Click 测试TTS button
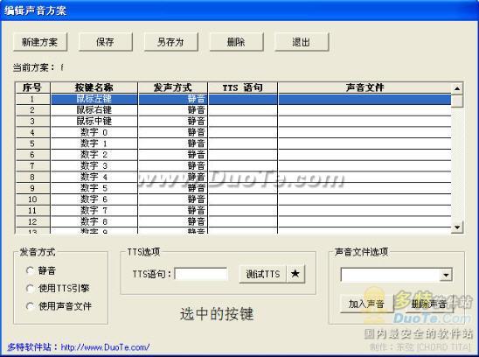 [263, 274]
